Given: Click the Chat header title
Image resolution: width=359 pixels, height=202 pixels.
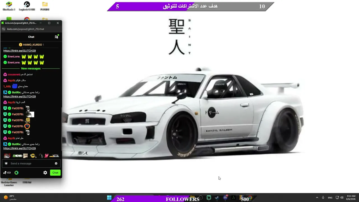Looking at the screenshot, I should (x=31, y=37).
